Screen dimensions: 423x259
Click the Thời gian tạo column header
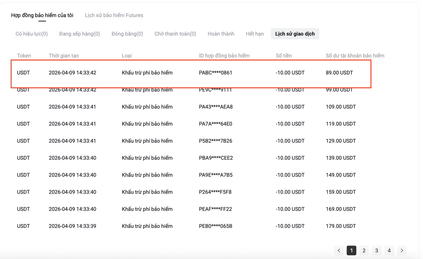tap(64, 56)
